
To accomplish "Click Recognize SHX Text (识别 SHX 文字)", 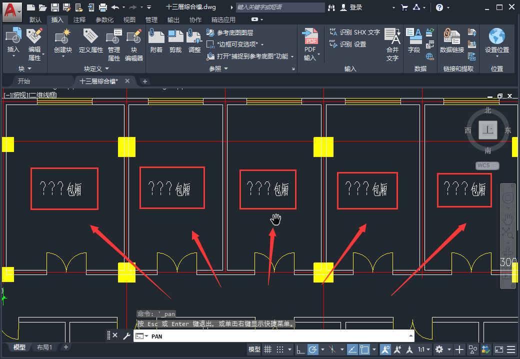I will coord(354,32).
